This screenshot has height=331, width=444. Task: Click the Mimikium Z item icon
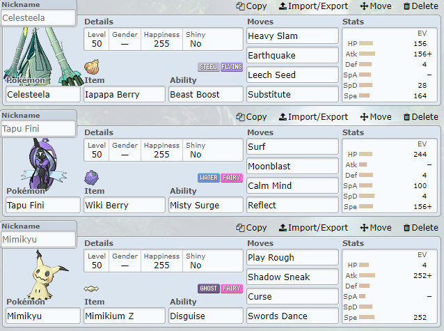coord(91,288)
